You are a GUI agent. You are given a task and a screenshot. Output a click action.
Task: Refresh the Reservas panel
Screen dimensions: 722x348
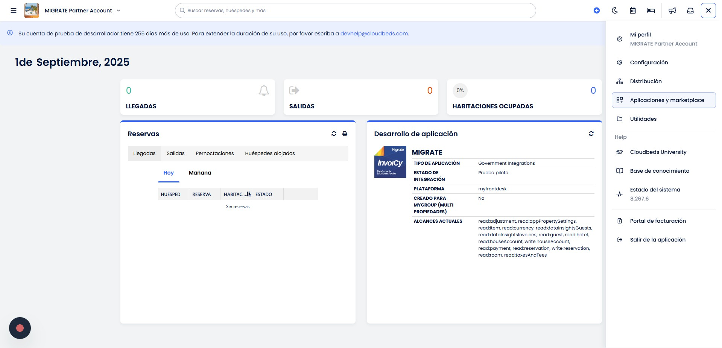pos(334,134)
